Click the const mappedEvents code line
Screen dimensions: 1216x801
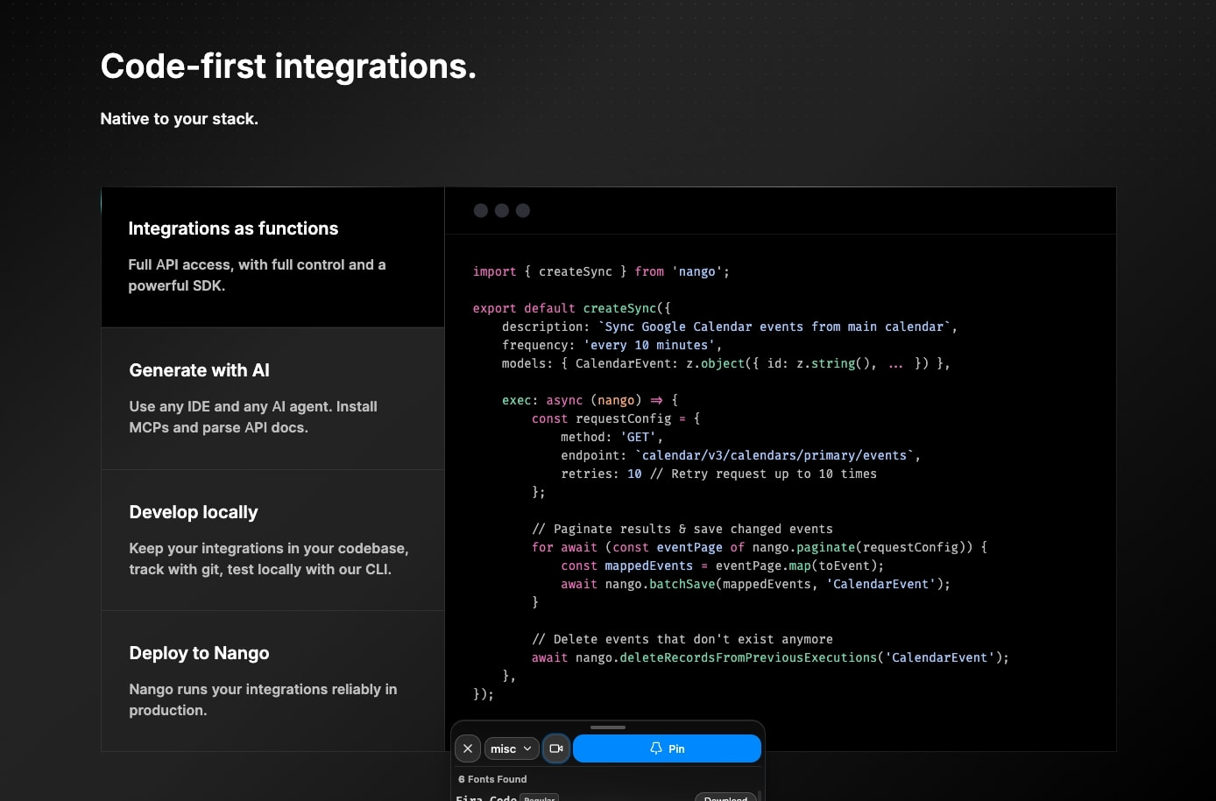[722, 566]
